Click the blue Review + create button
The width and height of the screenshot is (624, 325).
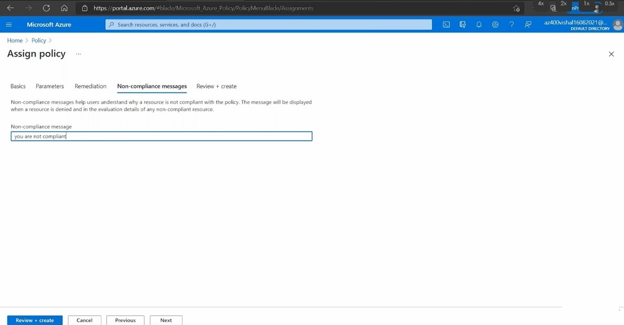pyautogui.click(x=35, y=320)
